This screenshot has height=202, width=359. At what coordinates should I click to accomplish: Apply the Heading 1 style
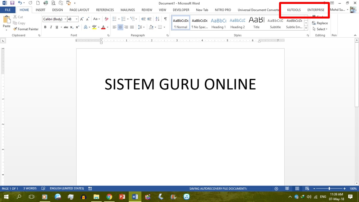click(x=218, y=23)
